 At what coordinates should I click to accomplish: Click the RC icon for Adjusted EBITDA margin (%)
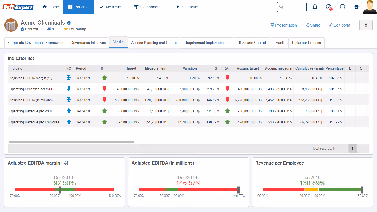tap(69, 78)
